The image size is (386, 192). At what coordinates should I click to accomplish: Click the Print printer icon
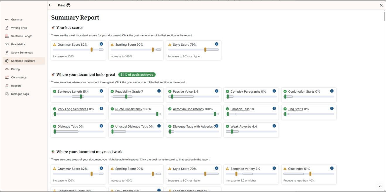(x=69, y=5)
